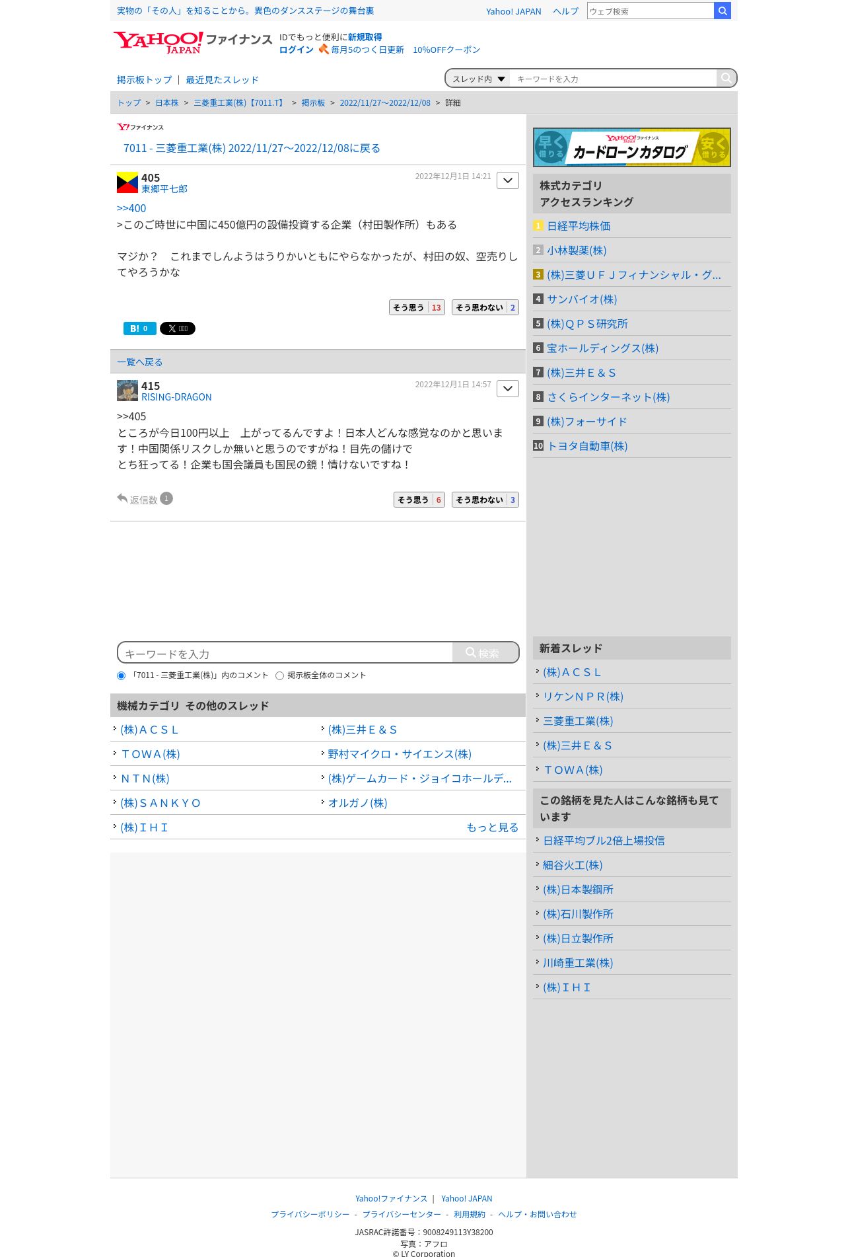Click the 2022/11/27～2022/12/08 breadcrumb
This screenshot has height=1257, width=848.
click(385, 103)
